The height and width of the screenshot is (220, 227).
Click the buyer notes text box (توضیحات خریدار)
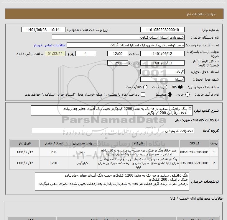pyautogui.click(x=112, y=181)
